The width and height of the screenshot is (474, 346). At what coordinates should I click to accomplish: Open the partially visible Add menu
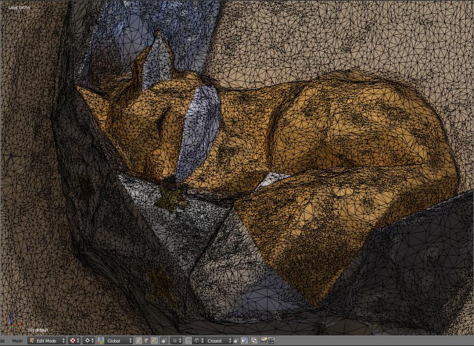click(x=2, y=341)
